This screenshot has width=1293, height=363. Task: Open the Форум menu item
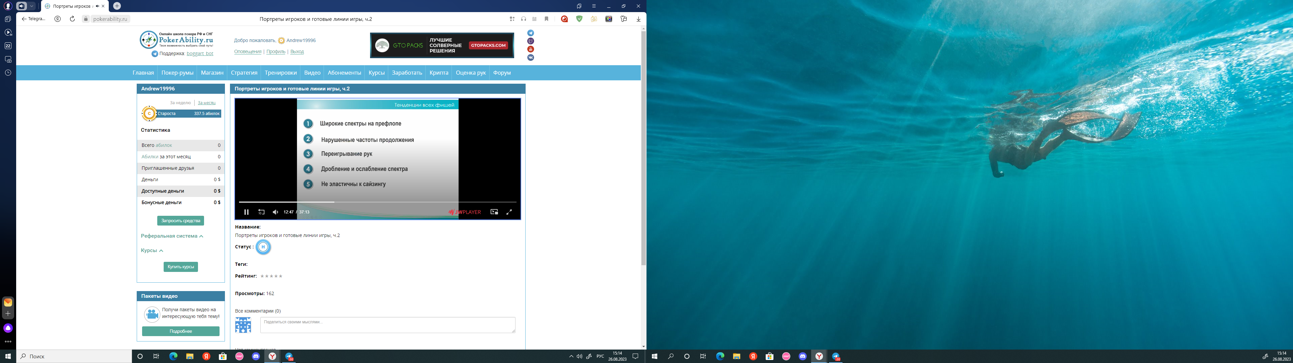click(502, 73)
